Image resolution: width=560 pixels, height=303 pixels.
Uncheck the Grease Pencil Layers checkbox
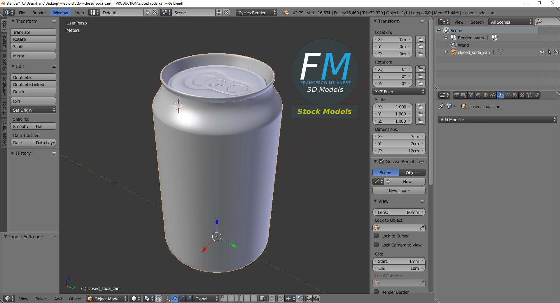(x=381, y=161)
